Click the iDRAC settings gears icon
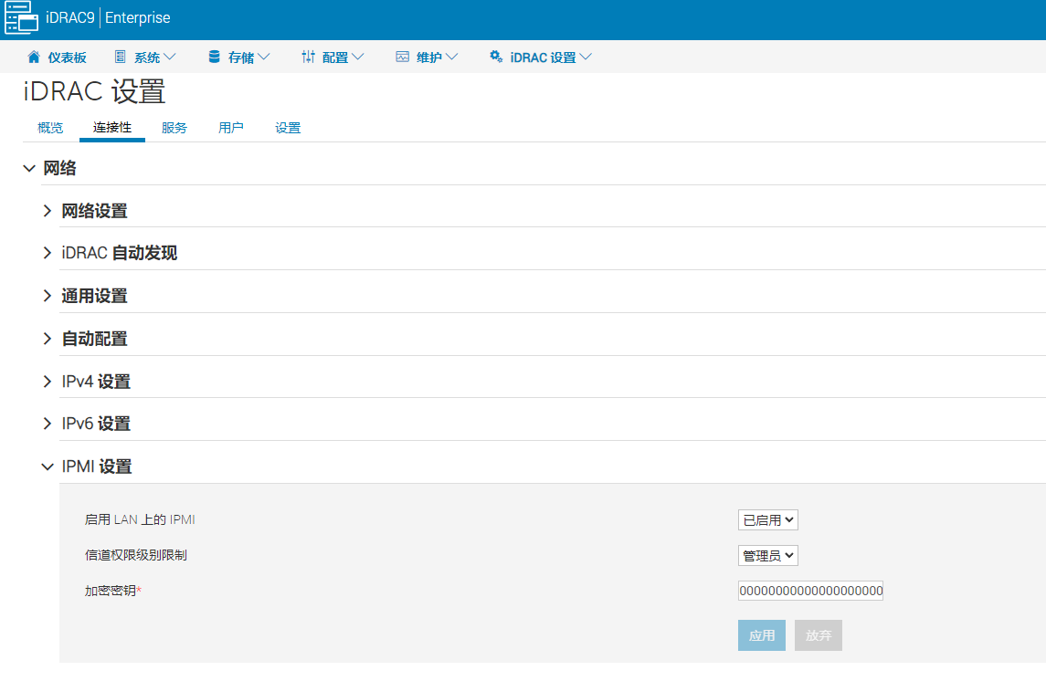 click(496, 57)
